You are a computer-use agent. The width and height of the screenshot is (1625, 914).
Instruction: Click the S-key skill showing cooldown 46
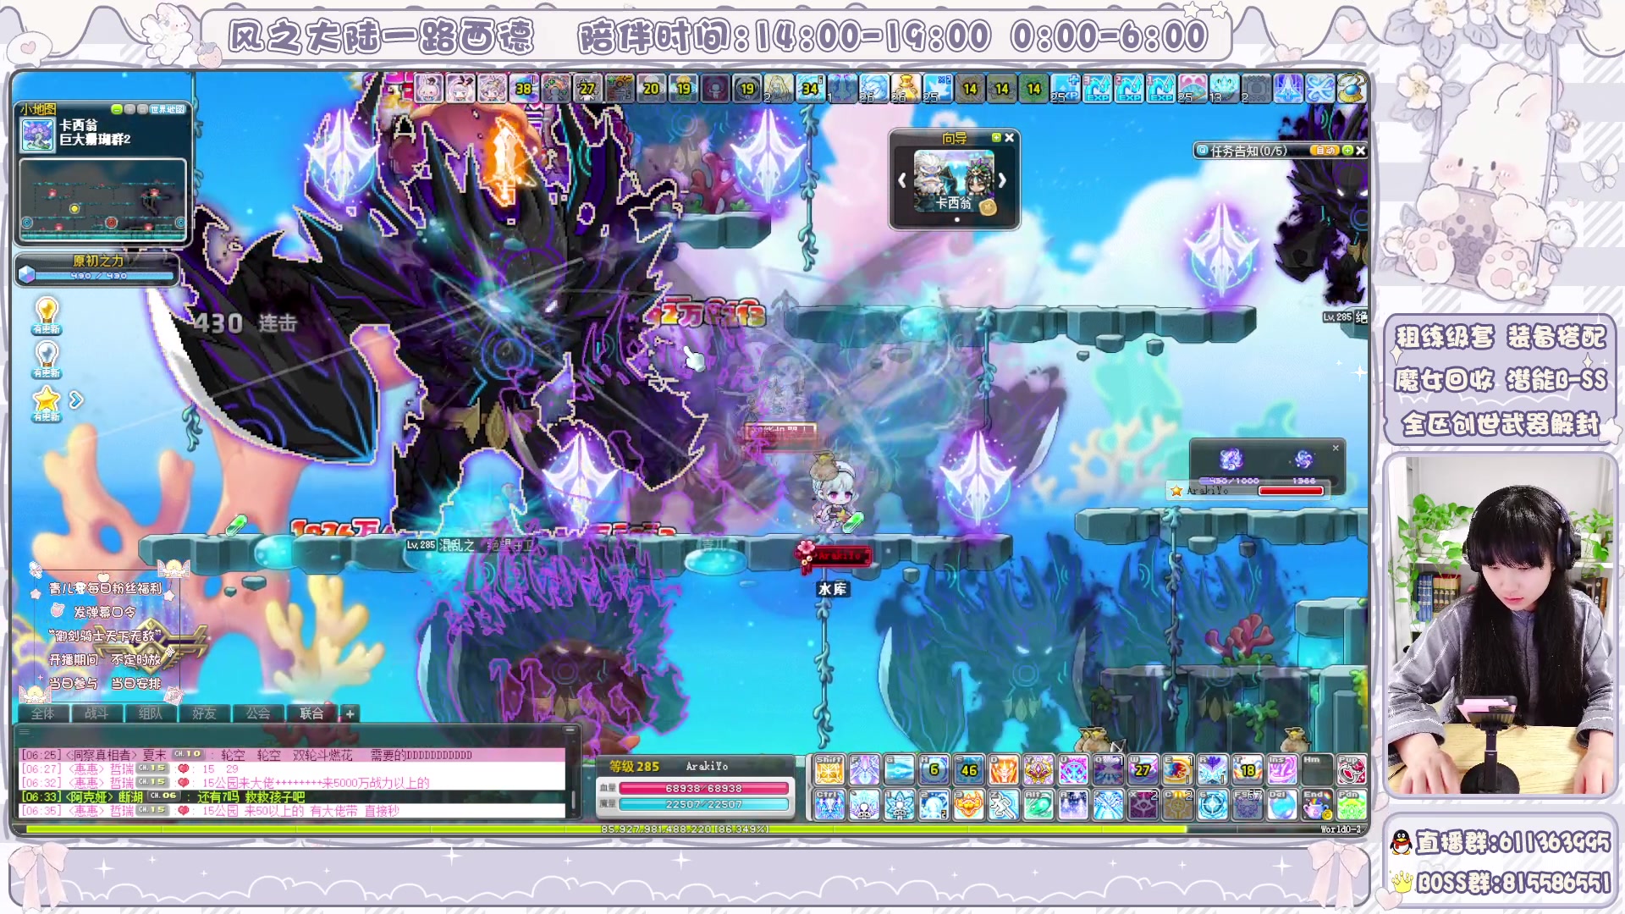(968, 769)
